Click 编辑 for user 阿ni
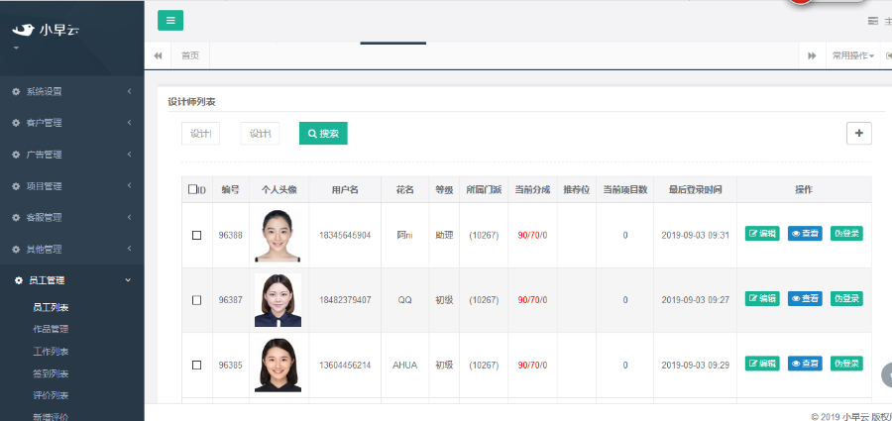The image size is (892, 421). [x=762, y=235]
